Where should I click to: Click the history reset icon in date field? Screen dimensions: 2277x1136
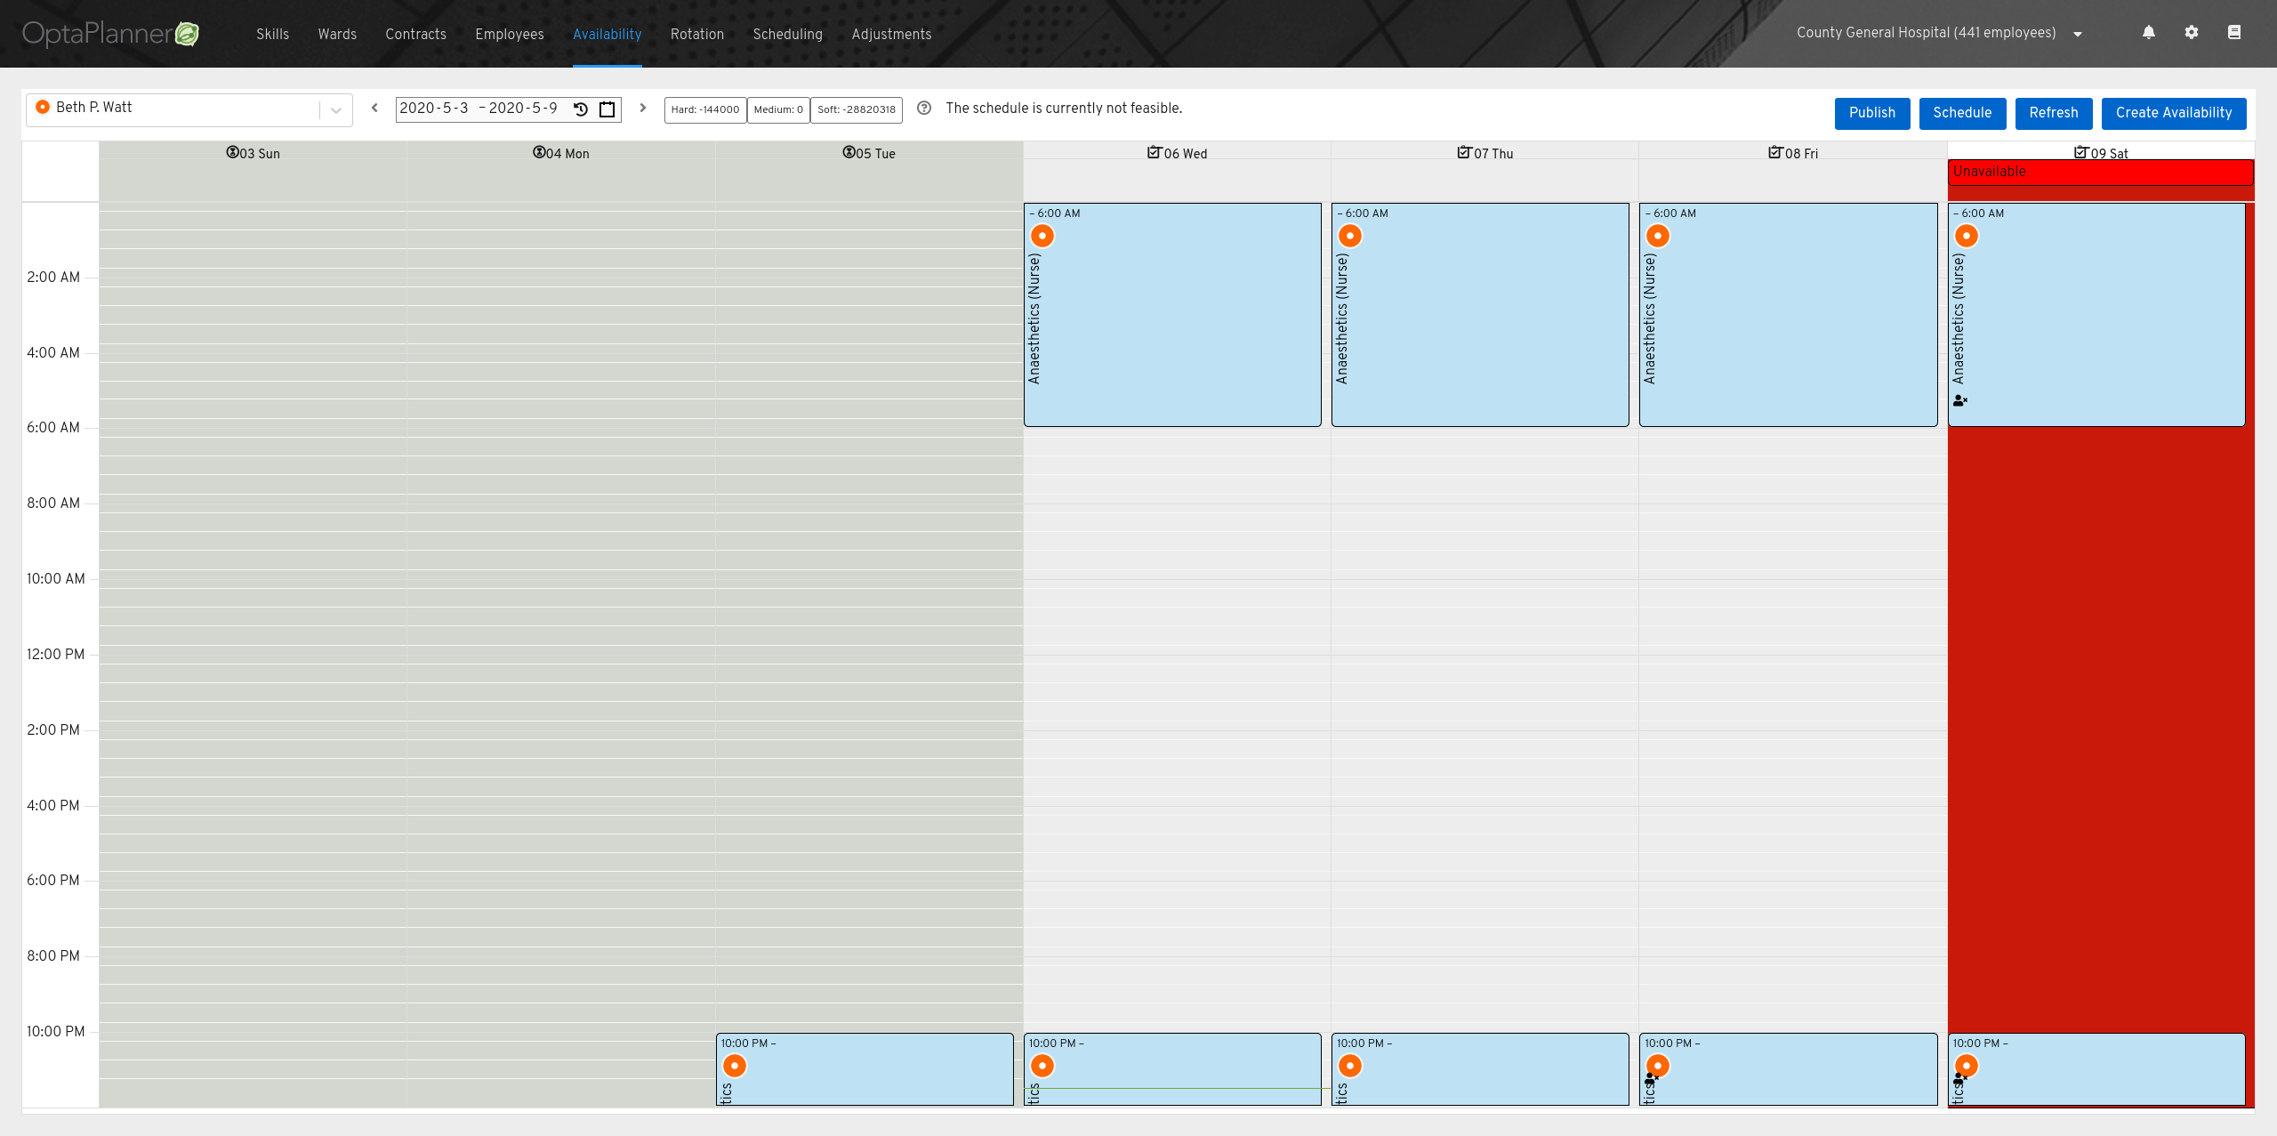coord(581,109)
